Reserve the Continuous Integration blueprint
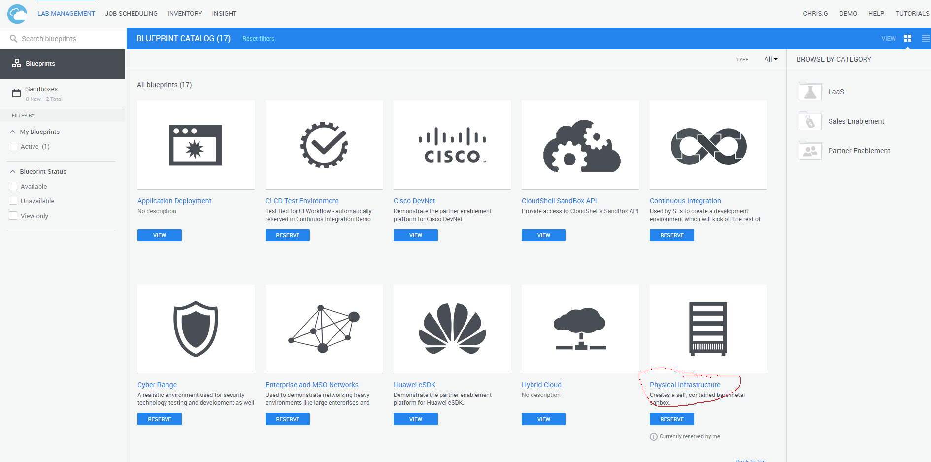Screen dimensions: 931x462 [x=672, y=235]
